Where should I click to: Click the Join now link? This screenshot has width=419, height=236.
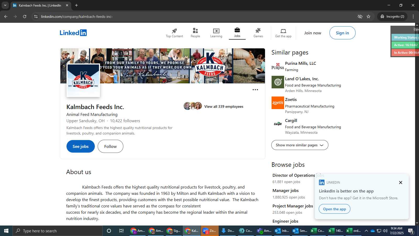pos(312,33)
